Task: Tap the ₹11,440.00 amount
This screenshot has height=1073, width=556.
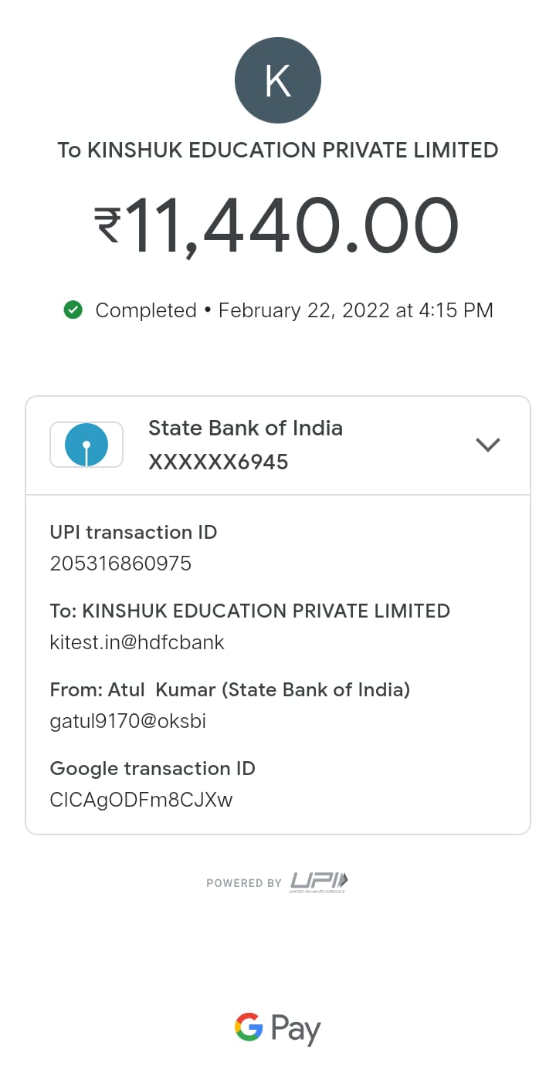Action: pos(276,225)
